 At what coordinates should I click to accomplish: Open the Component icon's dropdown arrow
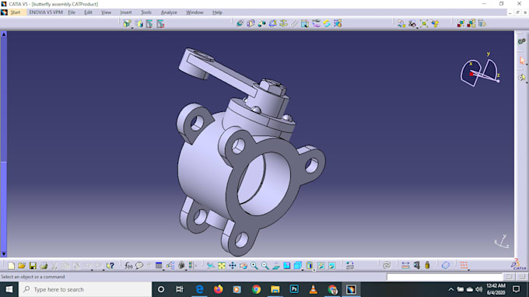(132, 28)
